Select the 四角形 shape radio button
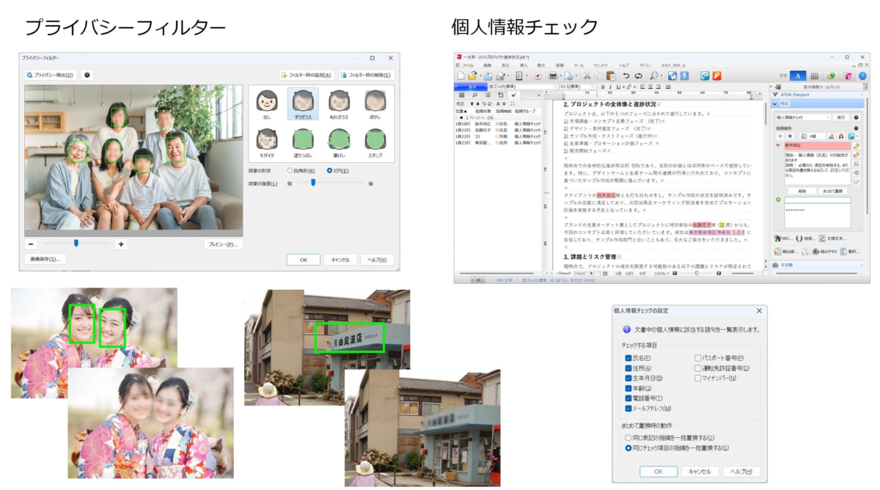Image resolution: width=880 pixels, height=490 pixels. tap(290, 170)
